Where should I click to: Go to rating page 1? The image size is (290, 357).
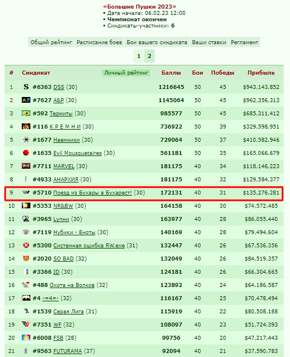139,56
